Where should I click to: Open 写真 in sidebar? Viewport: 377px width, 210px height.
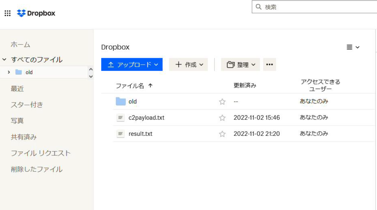(x=17, y=121)
